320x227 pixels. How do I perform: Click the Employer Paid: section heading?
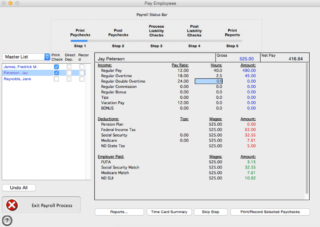(x=111, y=156)
